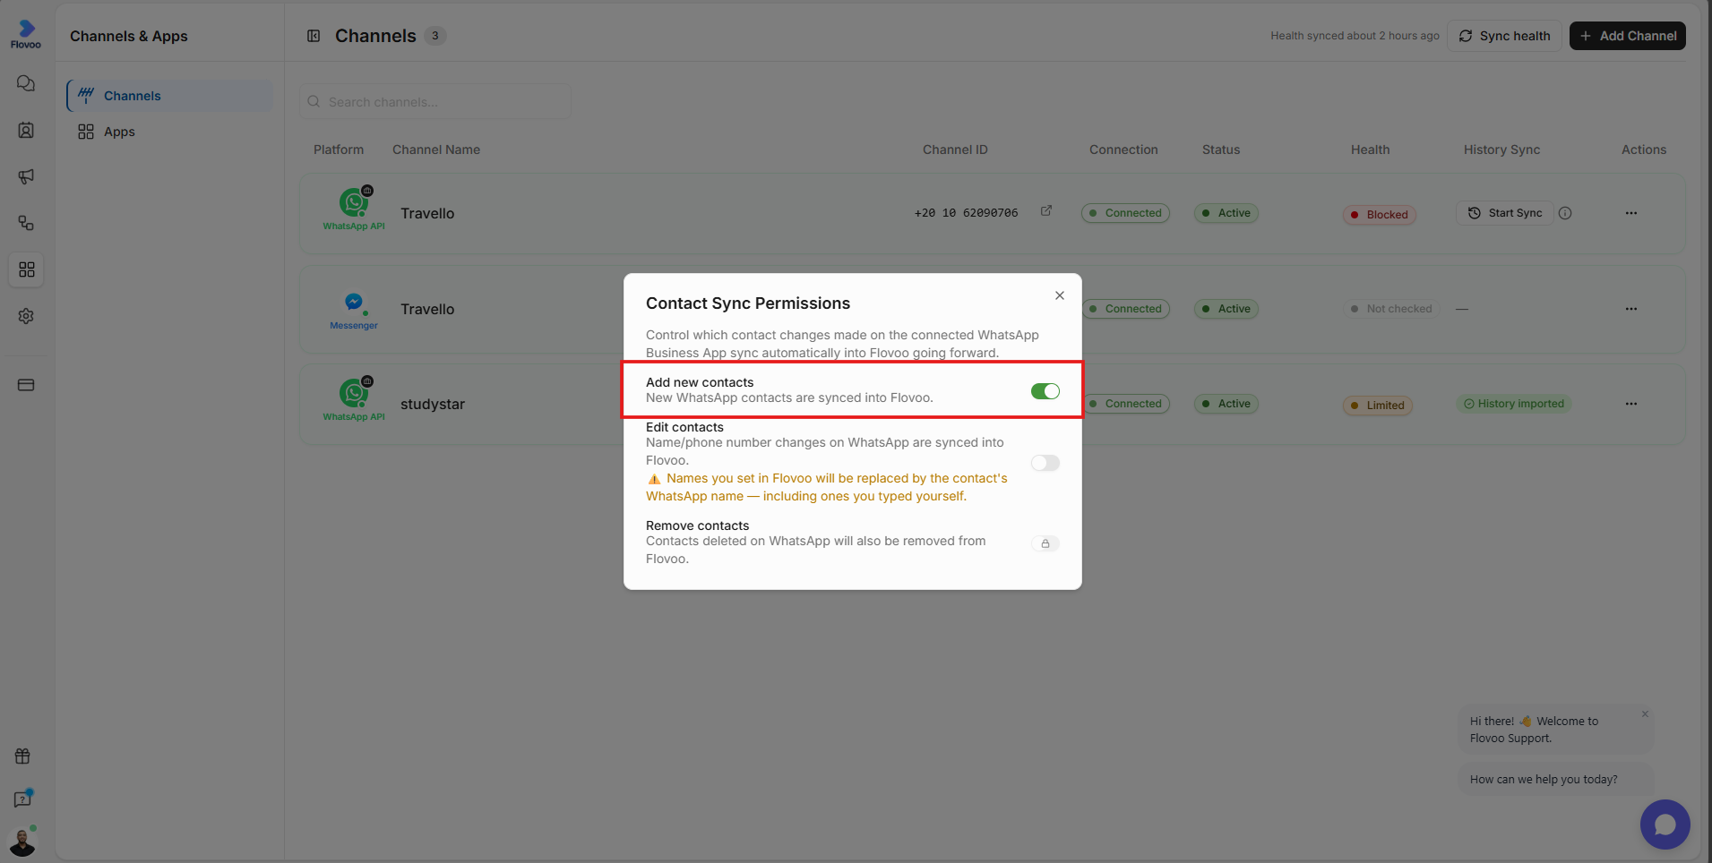1712x863 pixels.
Task: Open the contacts icon in left sidebar
Action: [26, 130]
